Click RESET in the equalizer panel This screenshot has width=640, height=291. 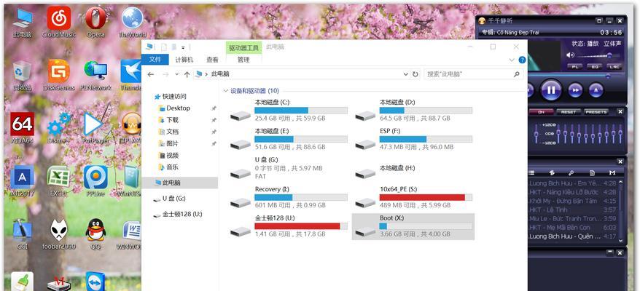[568, 112]
